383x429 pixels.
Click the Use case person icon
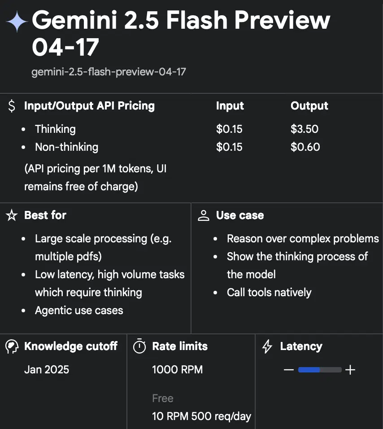click(x=204, y=215)
